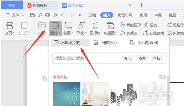Expand the 形状 dropdown arrow
Image resolution: width=184 pixels, height=106 pixels.
[85, 32]
